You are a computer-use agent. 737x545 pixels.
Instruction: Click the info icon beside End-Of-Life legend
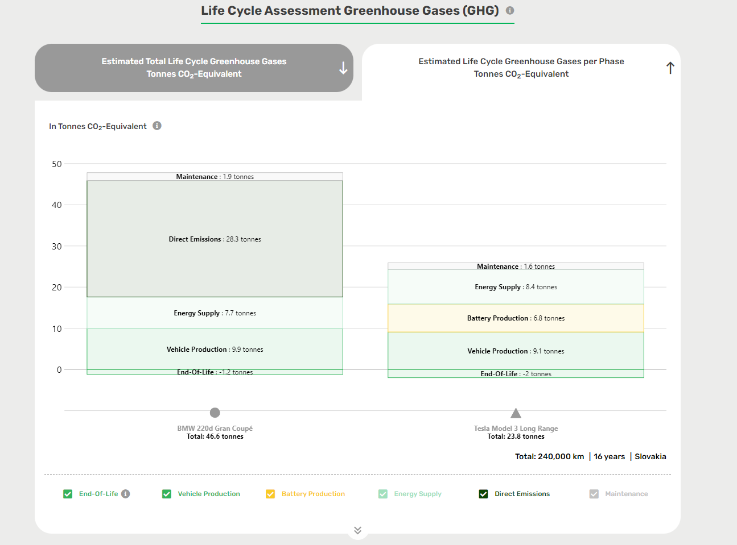126,494
